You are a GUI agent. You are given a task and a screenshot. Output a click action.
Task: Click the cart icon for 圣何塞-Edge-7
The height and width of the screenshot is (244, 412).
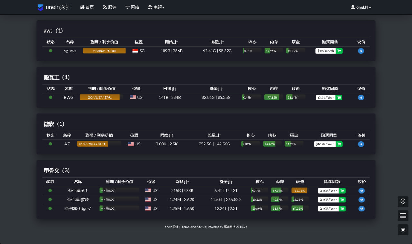[342, 209]
